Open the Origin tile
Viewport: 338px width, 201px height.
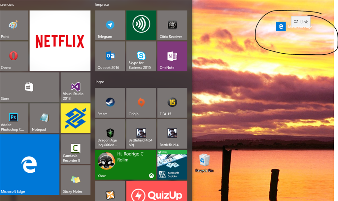click(141, 103)
